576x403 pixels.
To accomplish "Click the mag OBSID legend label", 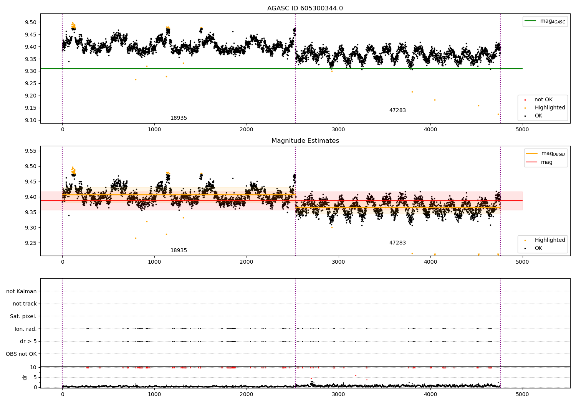I will pos(553,154).
